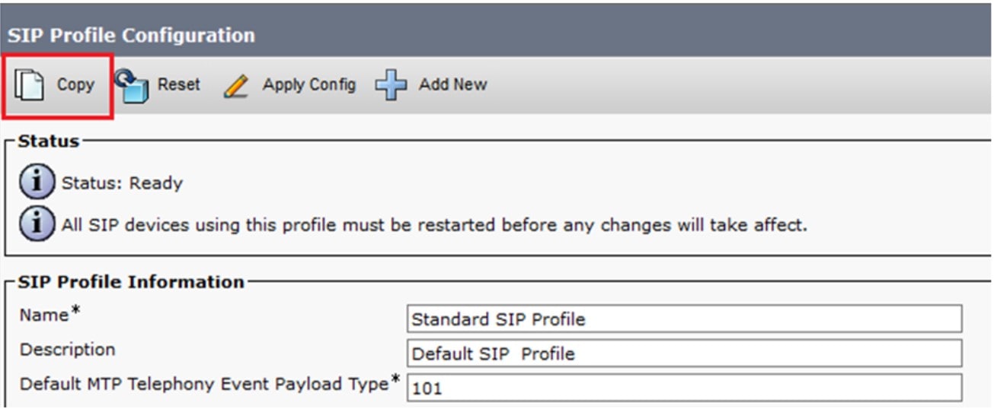The image size is (994, 409).
Task: Click the Apply Config pencil icon
Action: (236, 85)
